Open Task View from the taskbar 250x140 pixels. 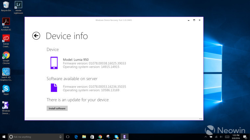pyautogui.click(x=68, y=137)
